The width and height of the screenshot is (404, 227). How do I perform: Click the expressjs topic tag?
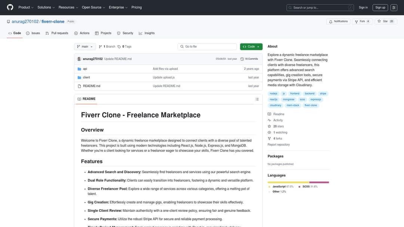coord(316,99)
